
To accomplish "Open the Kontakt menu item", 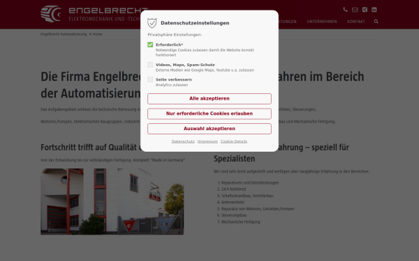I will coord(356,22).
